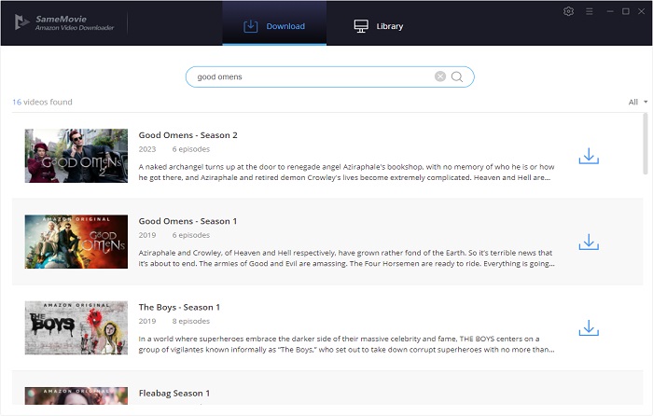The width and height of the screenshot is (653, 416).
Task: Open Good Omens - Season 2 title
Action: 188,135
